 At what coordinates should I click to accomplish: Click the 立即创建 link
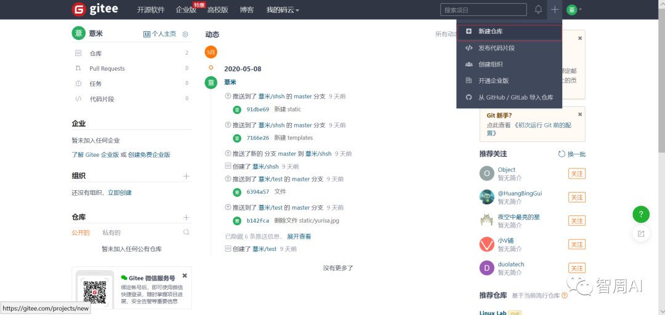point(119,193)
